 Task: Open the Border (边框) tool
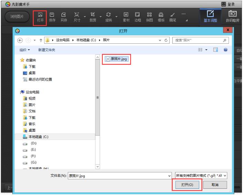coord(138,17)
